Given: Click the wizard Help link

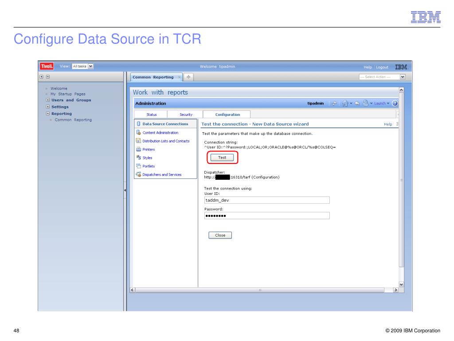Looking at the screenshot, I should [x=388, y=124].
